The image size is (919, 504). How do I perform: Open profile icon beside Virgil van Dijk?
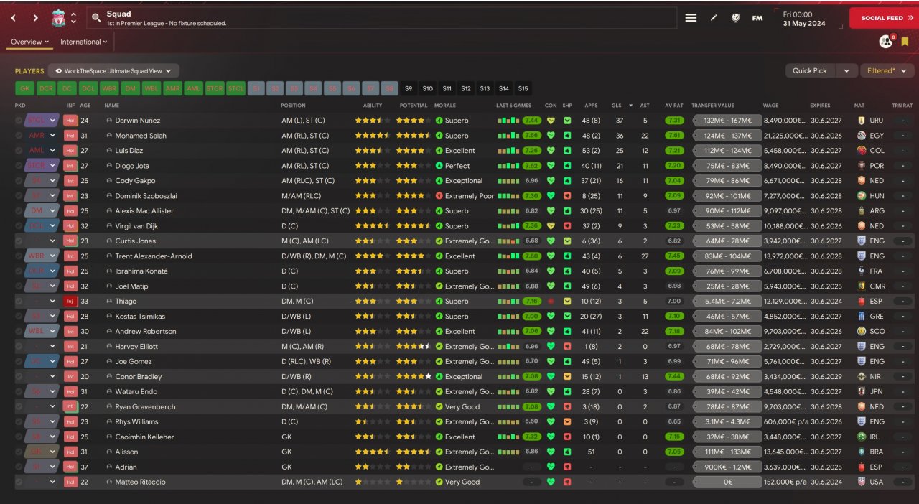coord(110,226)
